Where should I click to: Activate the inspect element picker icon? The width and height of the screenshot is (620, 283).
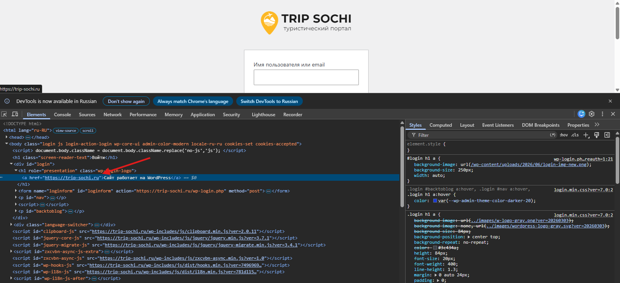4,114
